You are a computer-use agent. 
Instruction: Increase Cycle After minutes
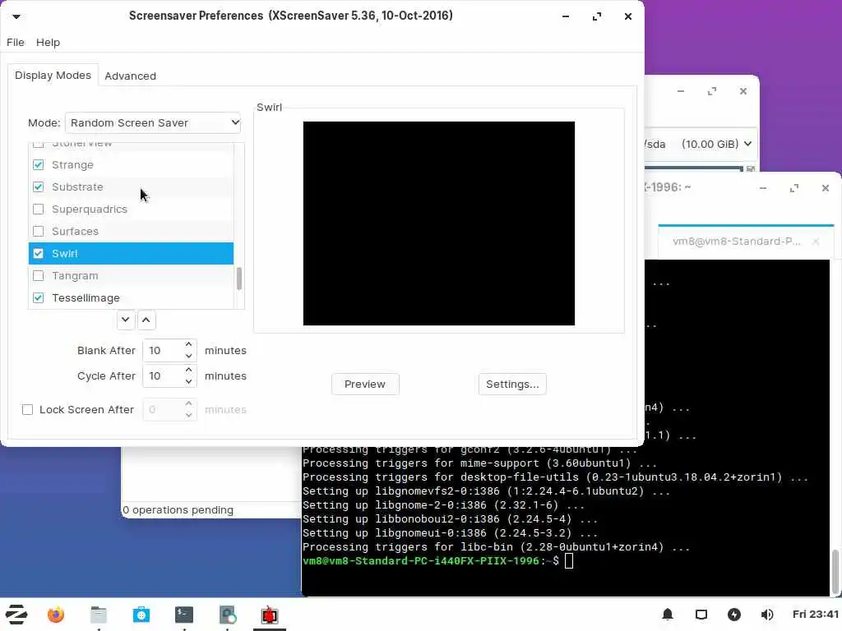(x=188, y=371)
